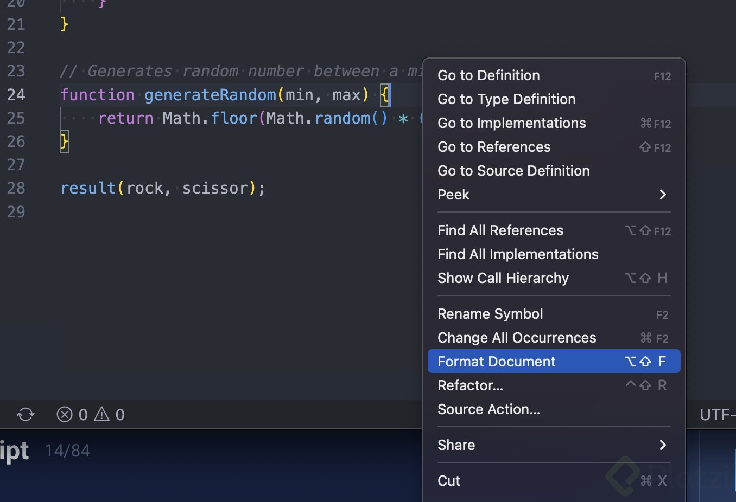This screenshot has width=736, height=502.
Task: Choose Cut from the context menu
Action: point(449,481)
